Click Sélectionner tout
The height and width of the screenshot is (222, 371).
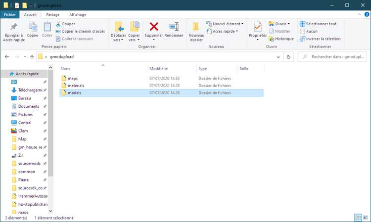(x=318, y=24)
